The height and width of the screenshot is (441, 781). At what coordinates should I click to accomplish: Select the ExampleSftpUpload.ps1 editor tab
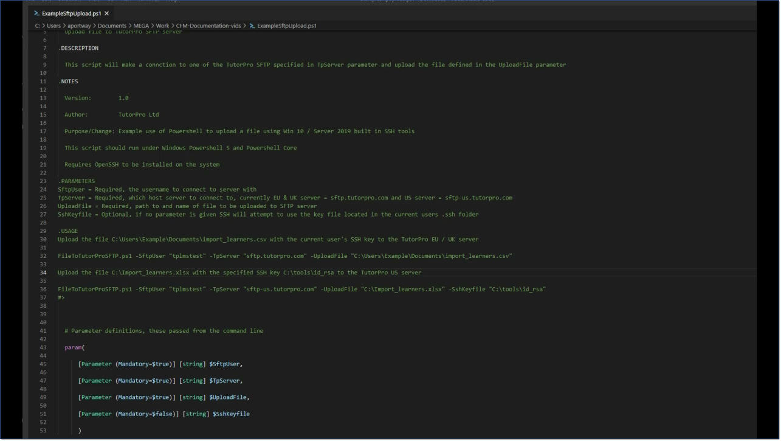(72, 13)
